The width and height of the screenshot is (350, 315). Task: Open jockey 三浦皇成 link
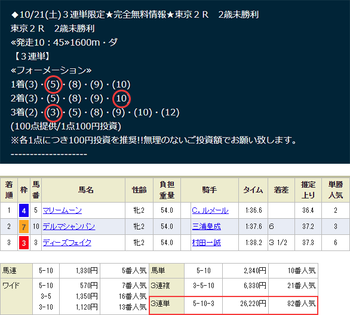[207, 227]
